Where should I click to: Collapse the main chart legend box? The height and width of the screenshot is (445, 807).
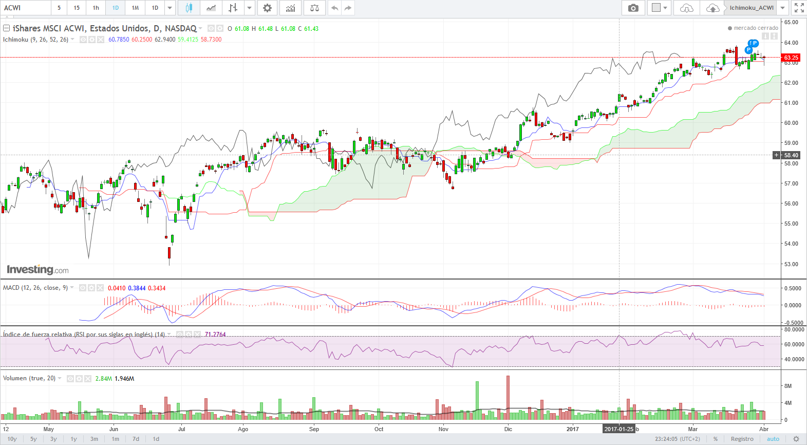(x=7, y=28)
